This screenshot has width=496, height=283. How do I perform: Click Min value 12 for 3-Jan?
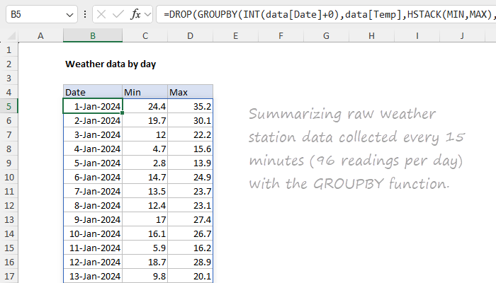tap(145, 135)
